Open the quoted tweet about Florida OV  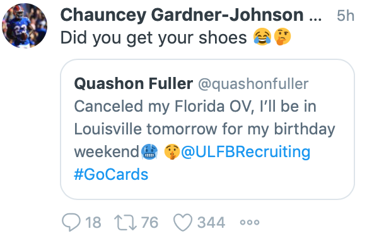tap(207, 129)
